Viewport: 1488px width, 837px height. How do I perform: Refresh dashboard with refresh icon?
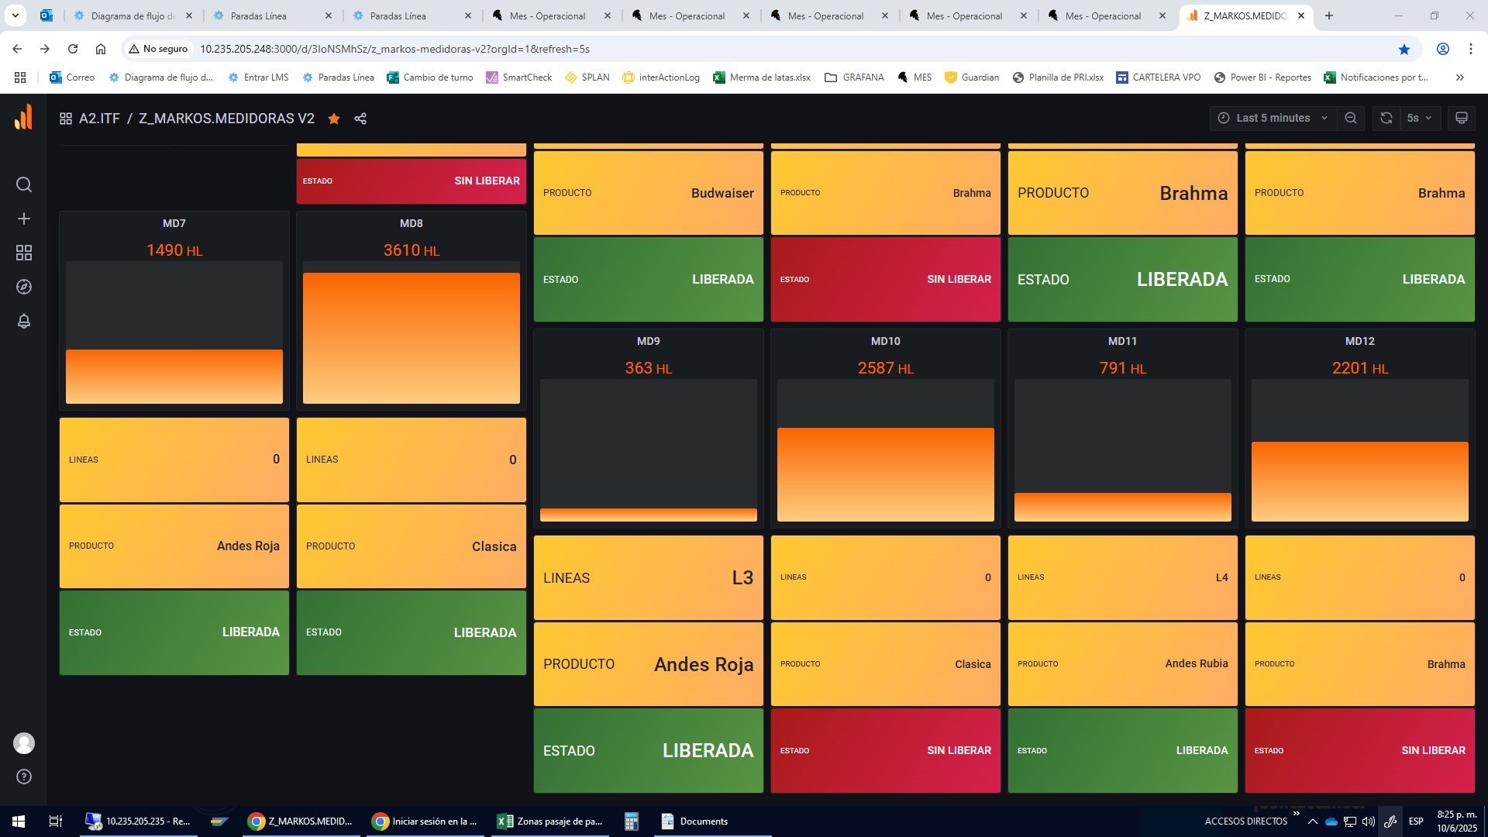coord(1386,118)
